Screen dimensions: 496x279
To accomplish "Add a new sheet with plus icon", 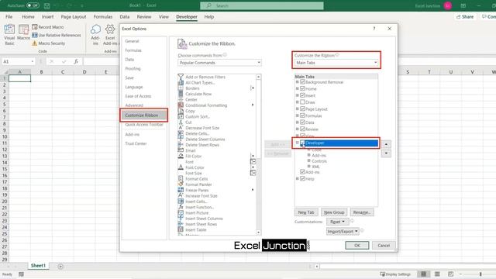I will tap(60, 267).
